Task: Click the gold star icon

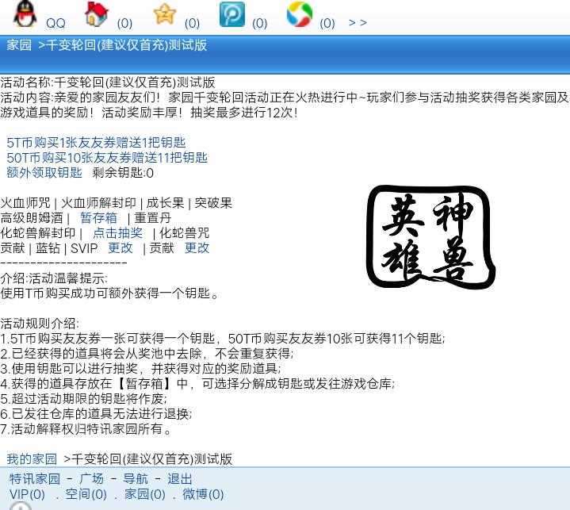Action: coord(164,14)
